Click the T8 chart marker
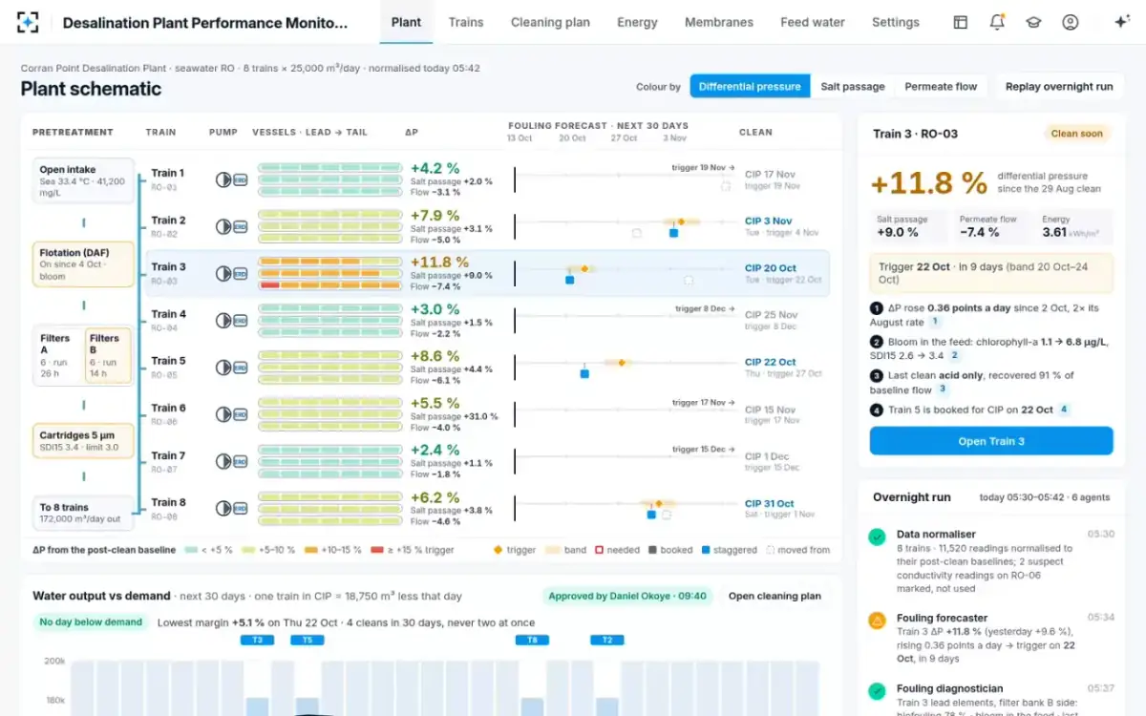 pyautogui.click(x=532, y=641)
